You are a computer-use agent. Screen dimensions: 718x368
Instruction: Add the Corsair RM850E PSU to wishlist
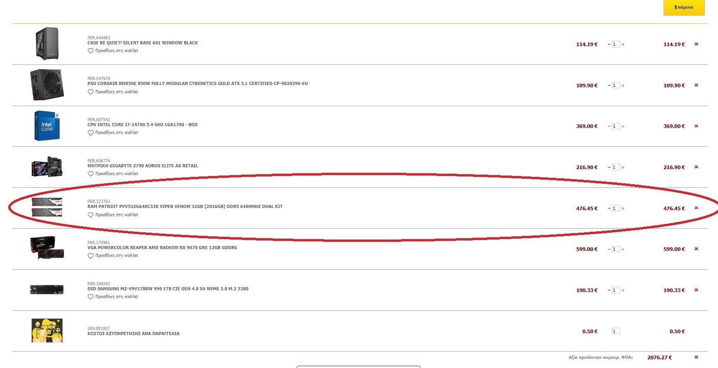point(113,92)
